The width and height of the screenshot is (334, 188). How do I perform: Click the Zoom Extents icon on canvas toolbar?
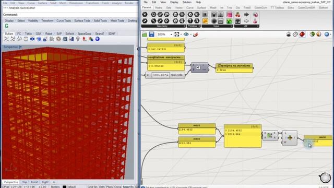point(177,34)
